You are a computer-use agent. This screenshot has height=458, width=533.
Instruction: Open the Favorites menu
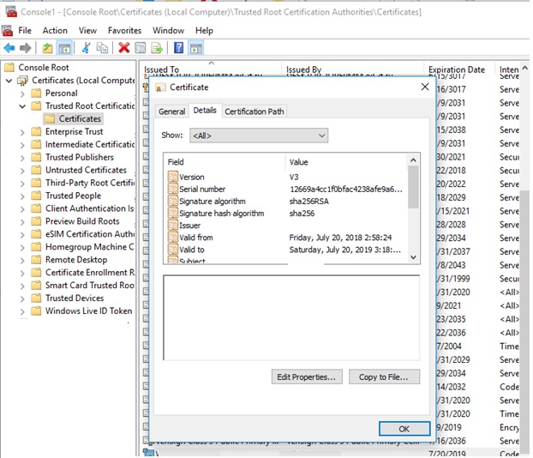coord(124,30)
